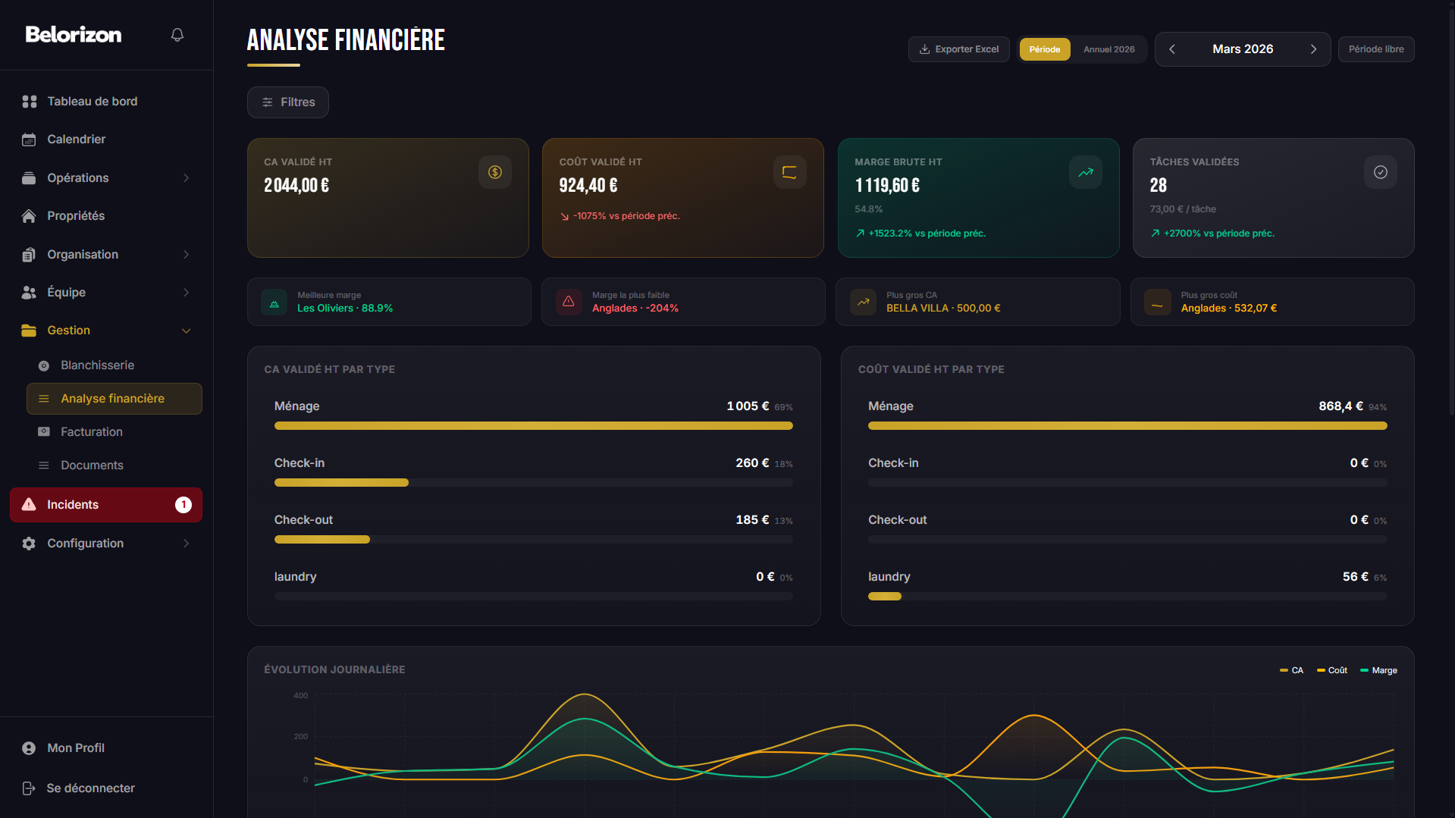The height and width of the screenshot is (818, 1455).
Task: Go to next month after Mars 2026
Action: pyautogui.click(x=1313, y=49)
